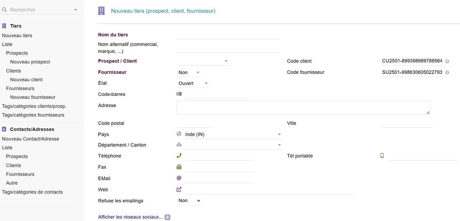The height and width of the screenshot is (221, 460).
Task: Click the fax machine icon
Action: click(179, 167)
